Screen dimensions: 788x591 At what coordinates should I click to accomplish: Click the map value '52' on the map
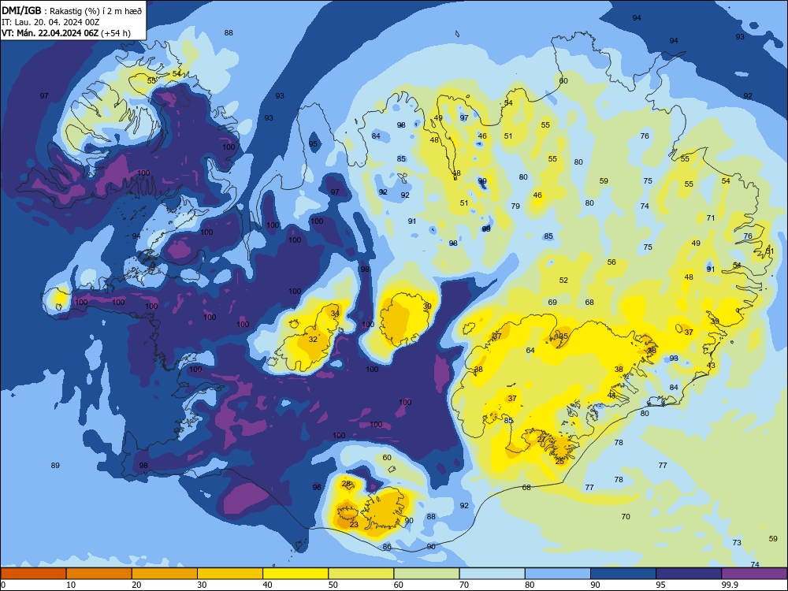[x=563, y=281]
